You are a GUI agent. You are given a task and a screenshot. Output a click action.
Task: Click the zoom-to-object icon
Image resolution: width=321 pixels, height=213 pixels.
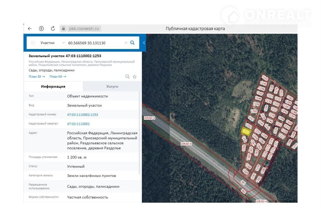[127, 77]
